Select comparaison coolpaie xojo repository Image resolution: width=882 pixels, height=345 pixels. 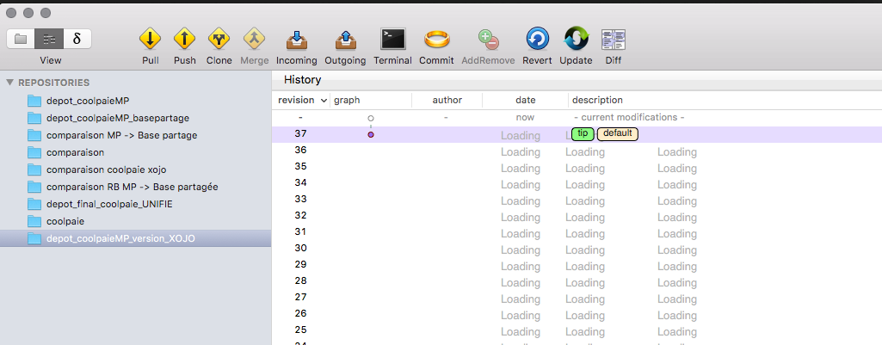(136, 170)
